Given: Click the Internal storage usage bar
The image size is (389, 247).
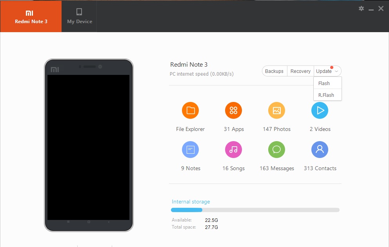Looking at the screenshot, I should tap(255, 210).
